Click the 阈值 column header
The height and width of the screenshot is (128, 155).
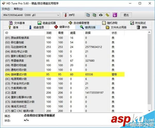click(x=76, y=33)
